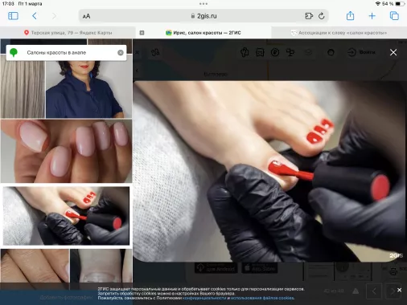The image size is (407, 305).
Task: Open the использования файлов cookies link
Action: pos(262,298)
